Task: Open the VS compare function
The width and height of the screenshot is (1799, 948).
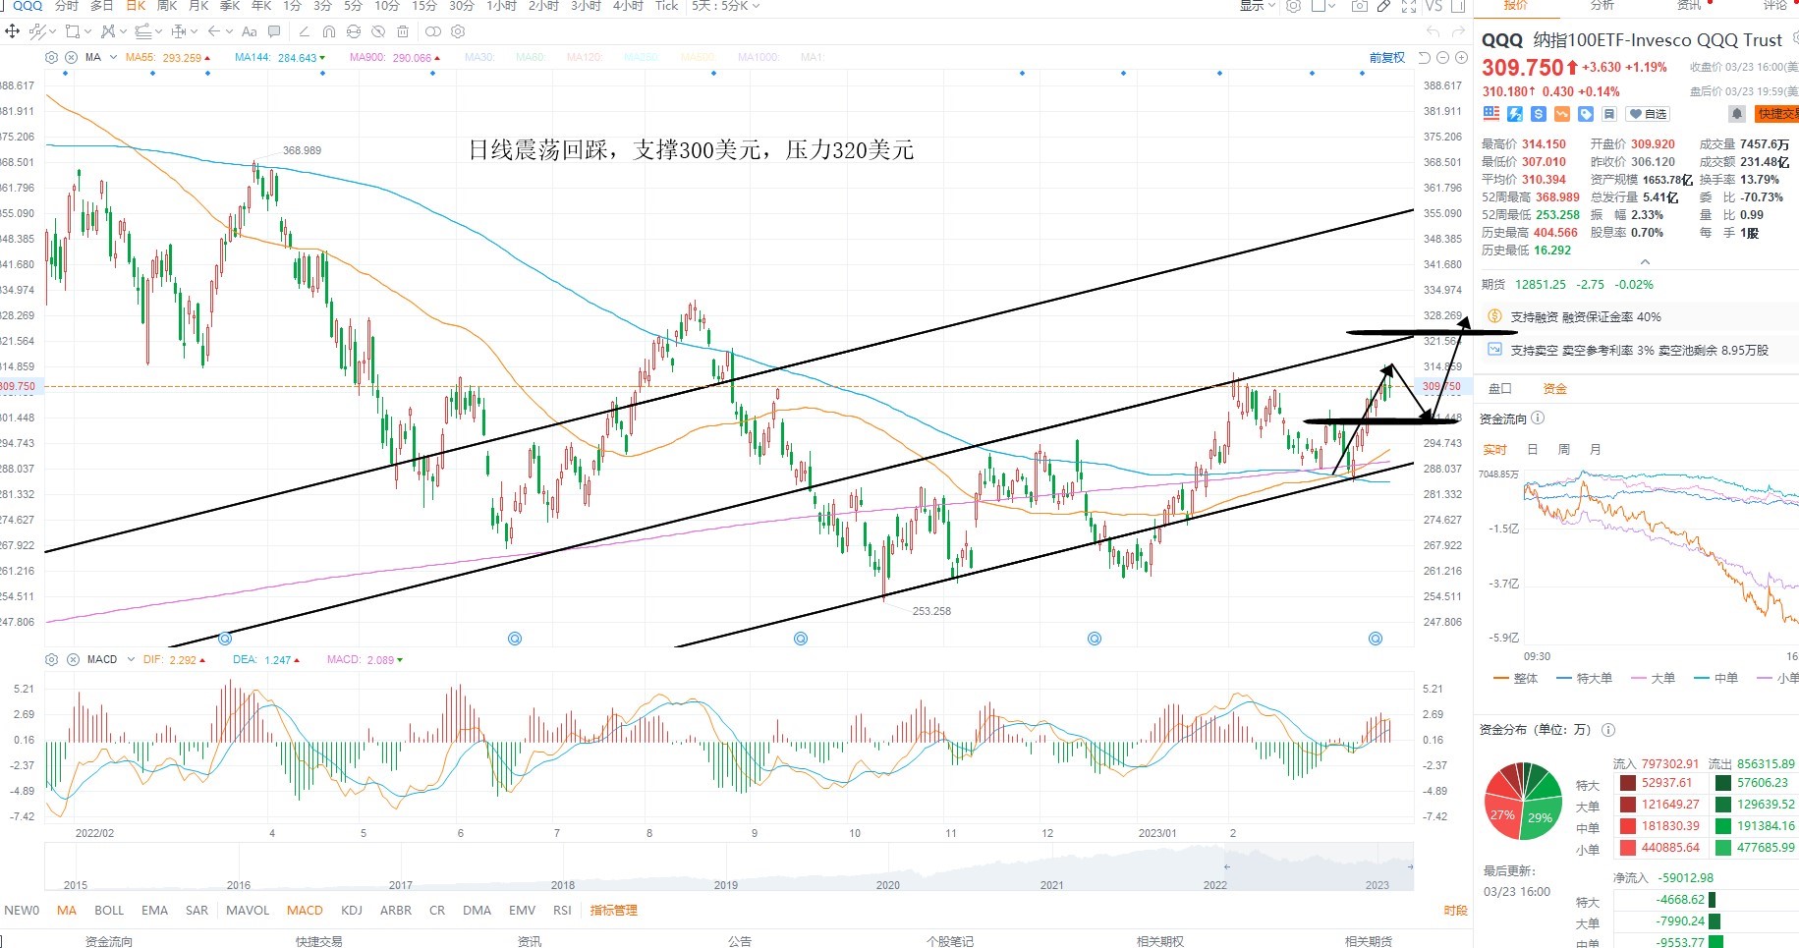Action: (x=1434, y=6)
